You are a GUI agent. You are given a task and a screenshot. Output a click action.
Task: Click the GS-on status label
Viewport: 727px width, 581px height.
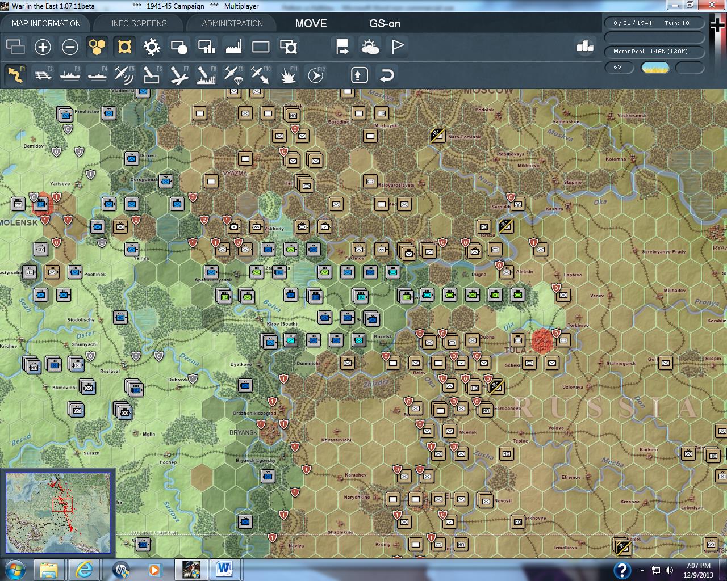pyautogui.click(x=385, y=23)
